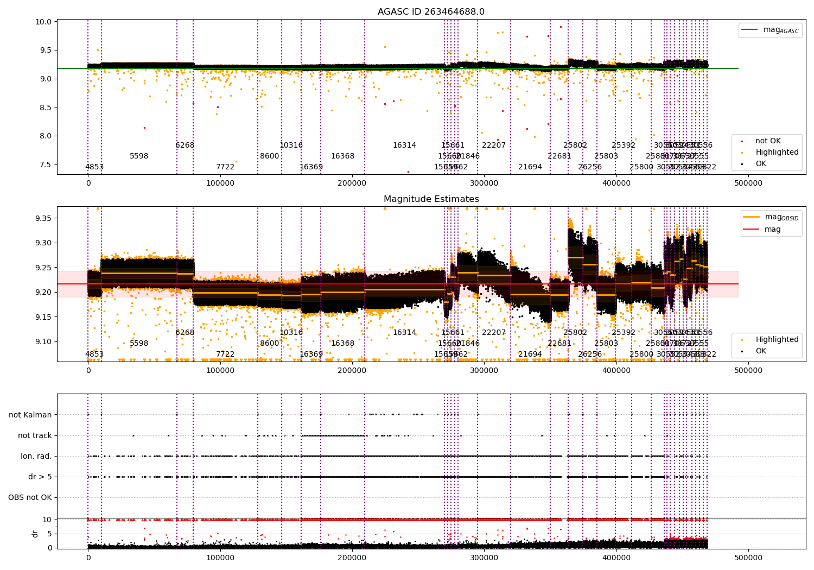
Task: Click OBSID label 25802 in top plot
Action: 575,145
